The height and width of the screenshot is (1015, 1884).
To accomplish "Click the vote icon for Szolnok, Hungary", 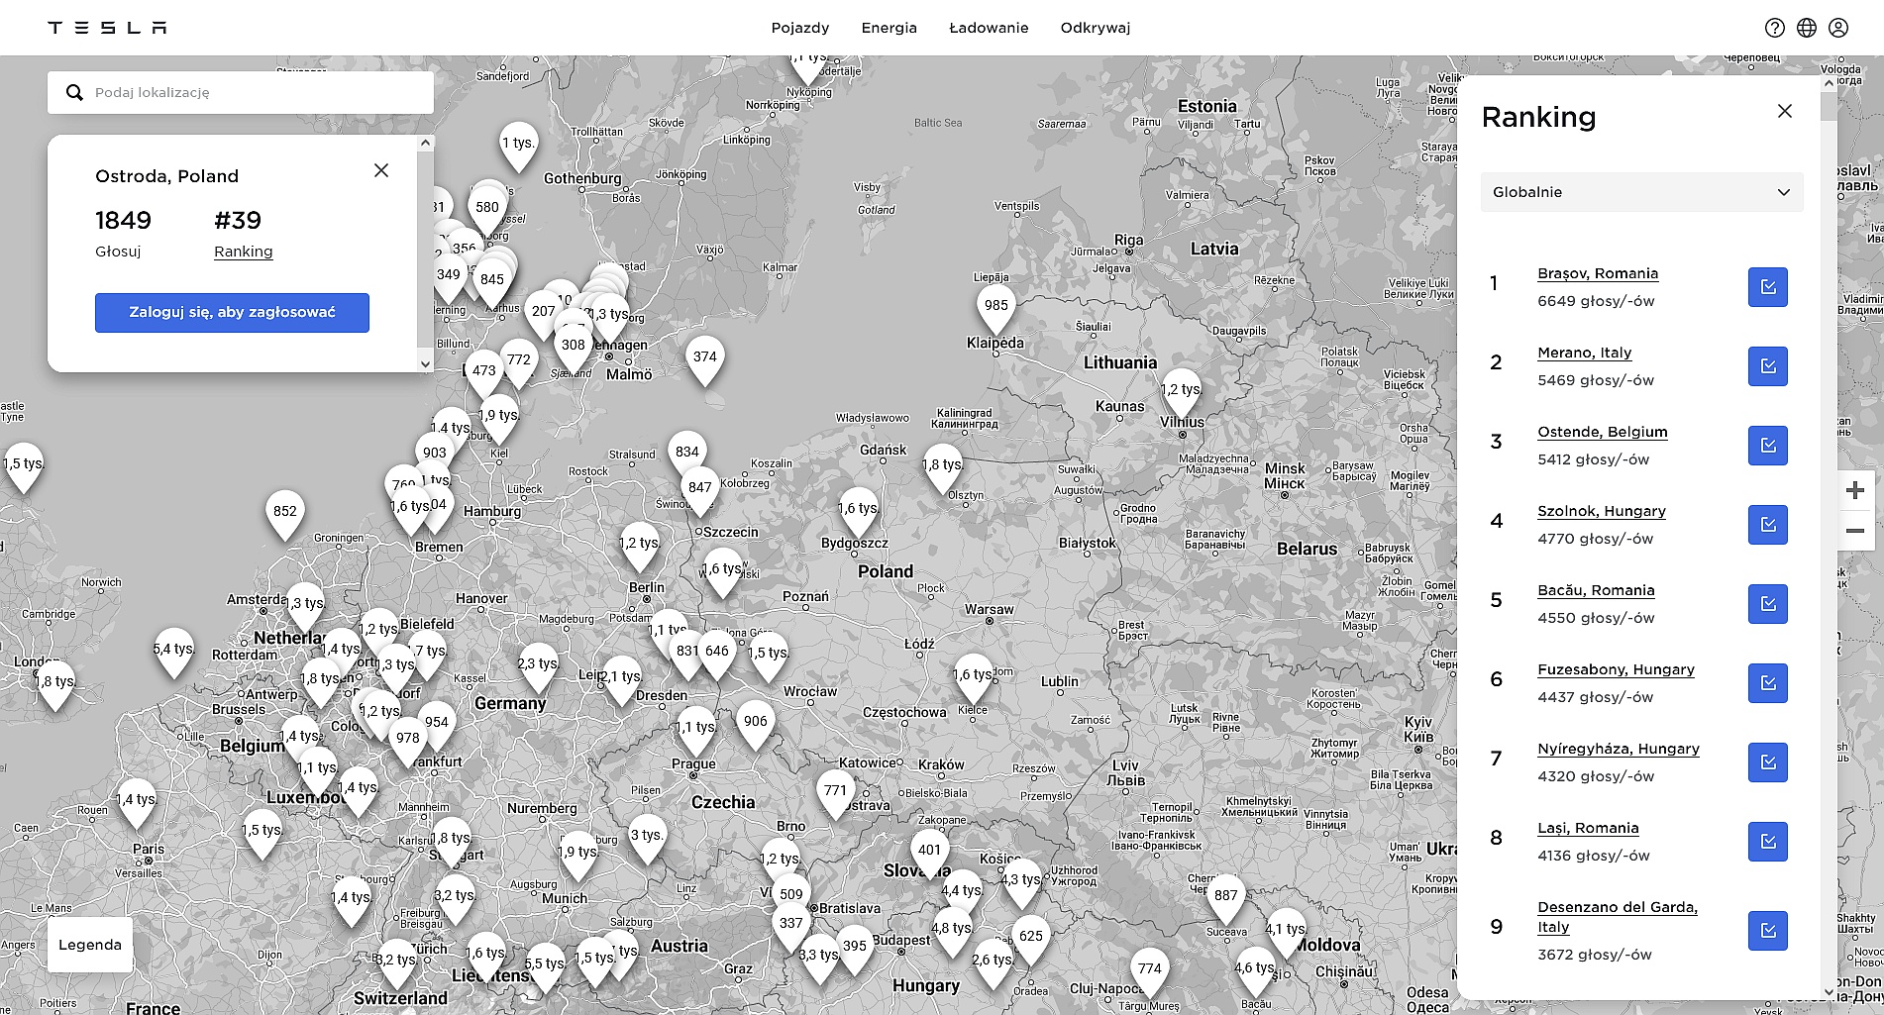I will pos(1768,525).
